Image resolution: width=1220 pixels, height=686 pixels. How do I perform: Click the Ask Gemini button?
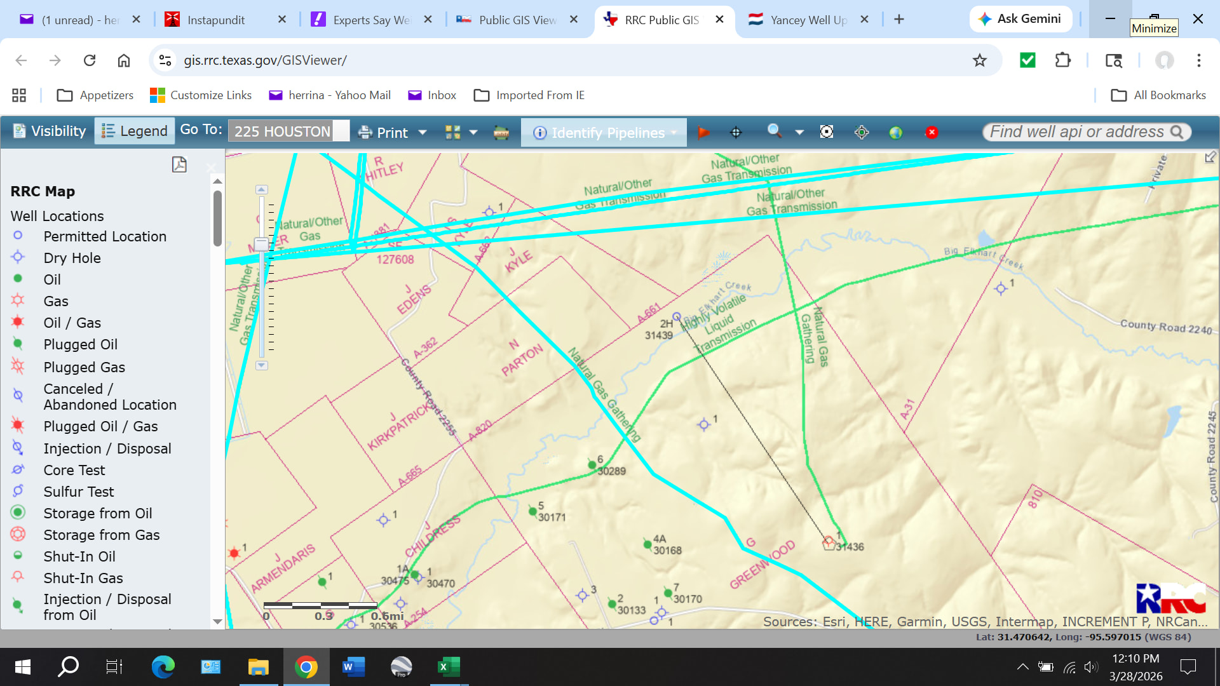point(1020,19)
